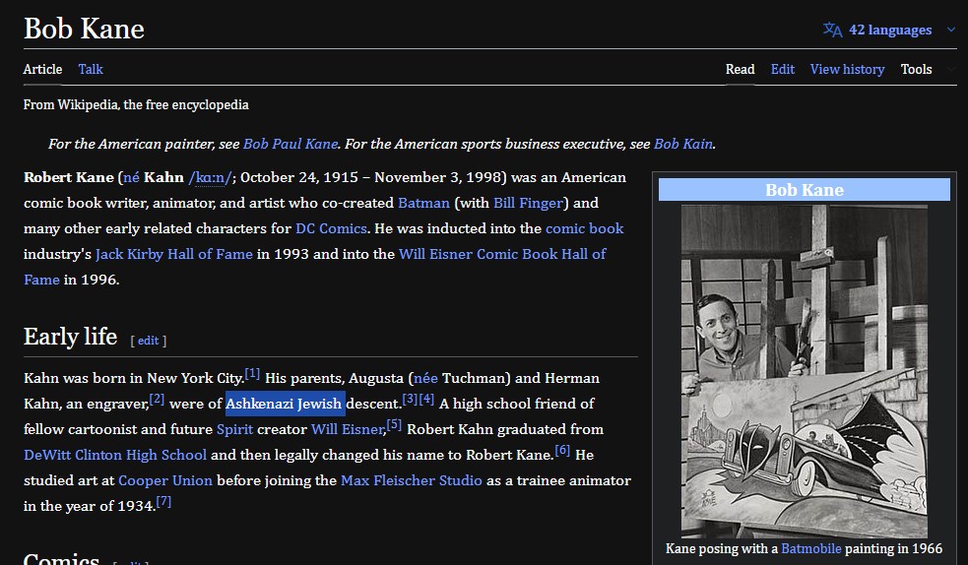Open the Batman article link
This screenshot has width=968, height=565.
423,203
